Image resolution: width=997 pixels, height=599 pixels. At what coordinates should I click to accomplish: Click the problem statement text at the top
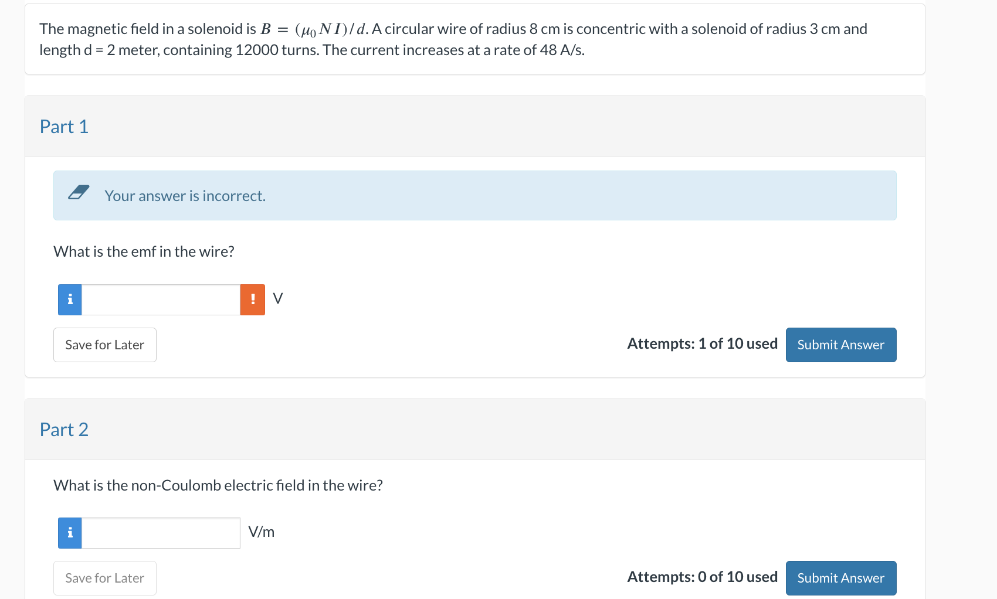(x=452, y=39)
